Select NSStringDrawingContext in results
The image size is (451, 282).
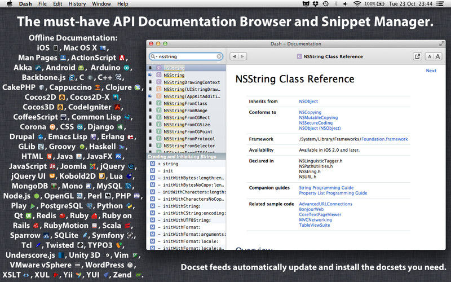(x=186, y=82)
